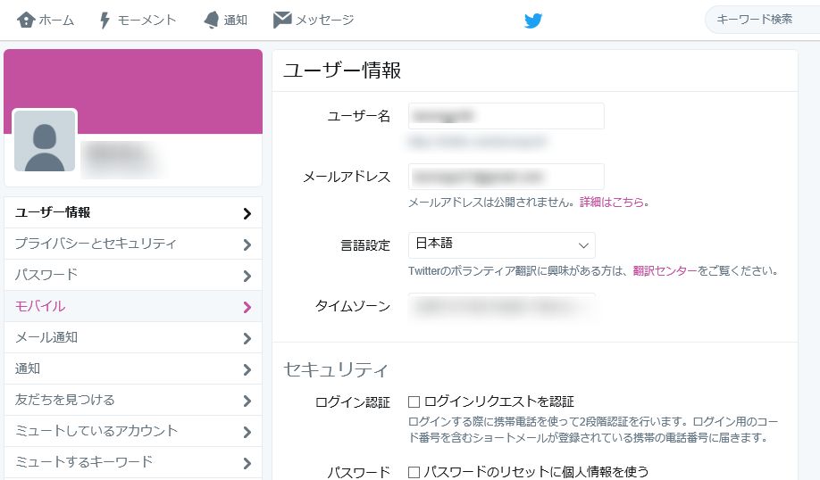Select ユーザー情報 in settings sidebar
The width and height of the screenshot is (820, 480).
pyautogui.click(x=133, y=212)
